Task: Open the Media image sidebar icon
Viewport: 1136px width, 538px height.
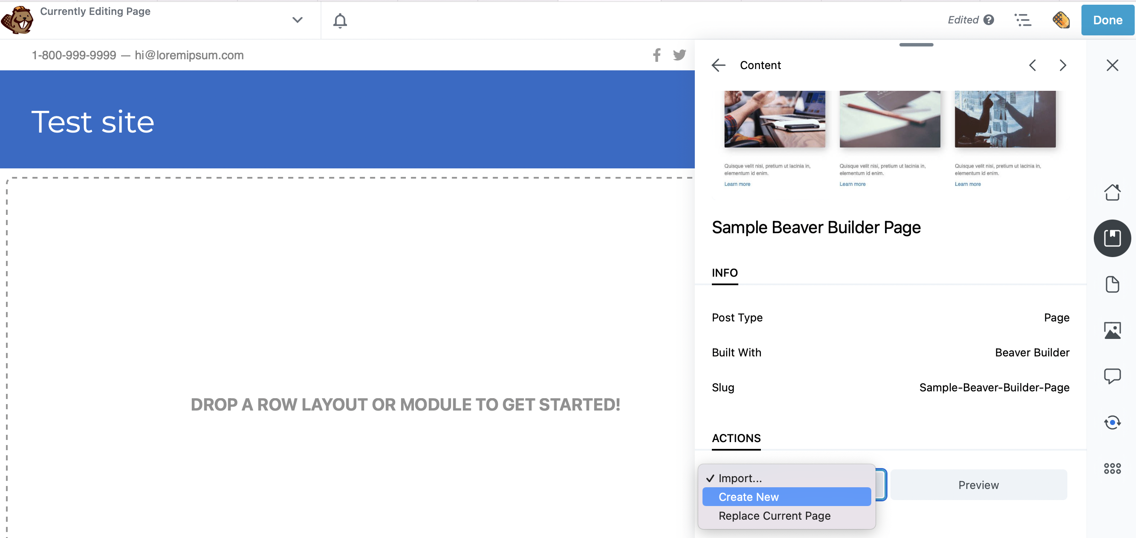Action: pos(1112,330)
